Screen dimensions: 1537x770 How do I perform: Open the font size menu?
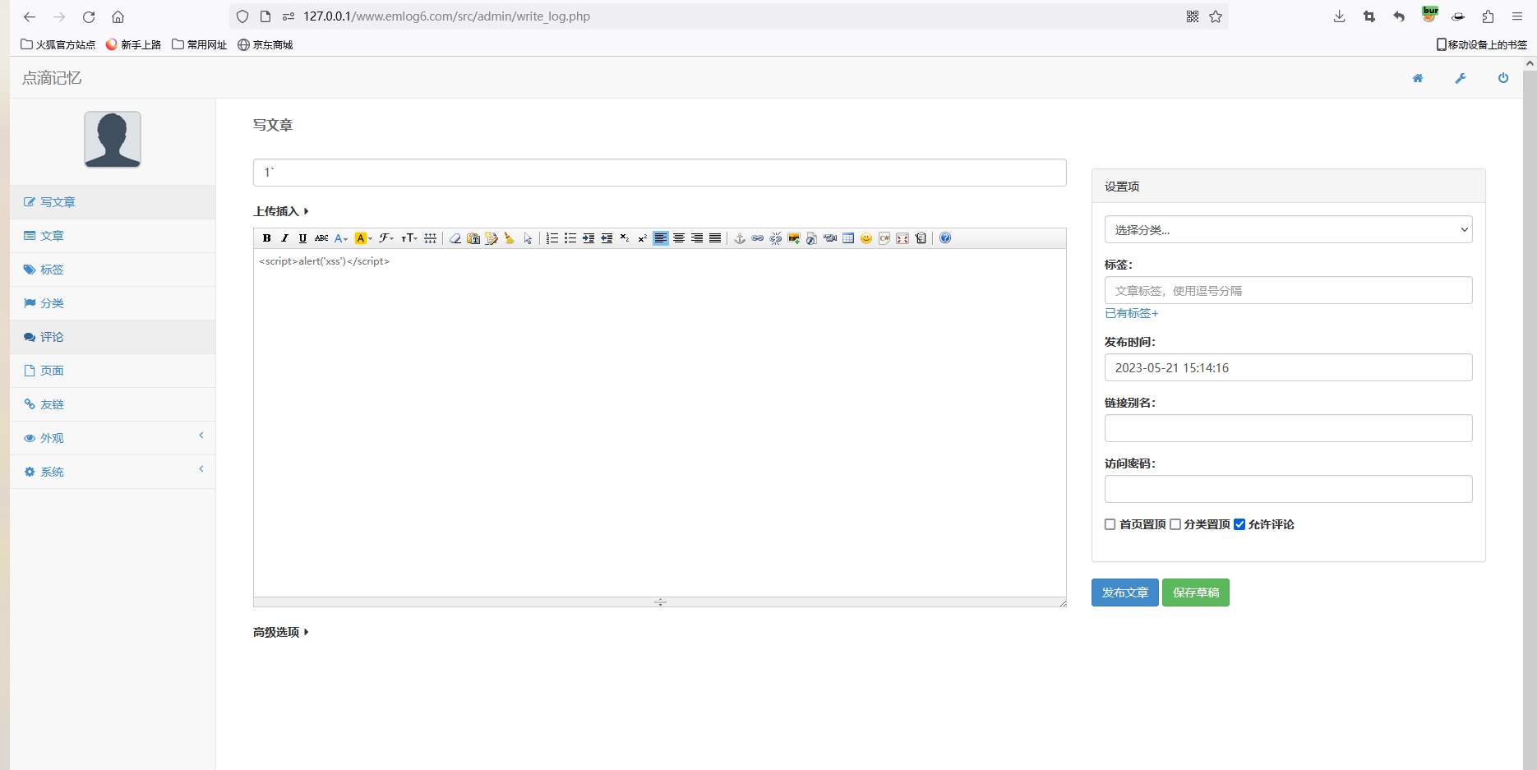pyautogui.click(x=409, y=238)
